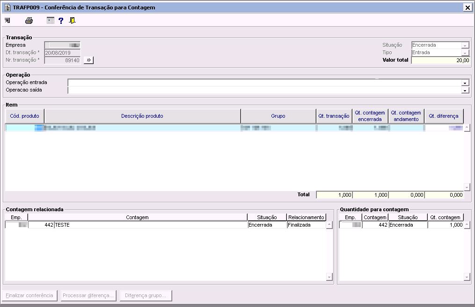Image resolution: width=475 pixels, height=307 pixels.
Task: Expand the Operação entrada dropdown
Action: click(465, 83)
